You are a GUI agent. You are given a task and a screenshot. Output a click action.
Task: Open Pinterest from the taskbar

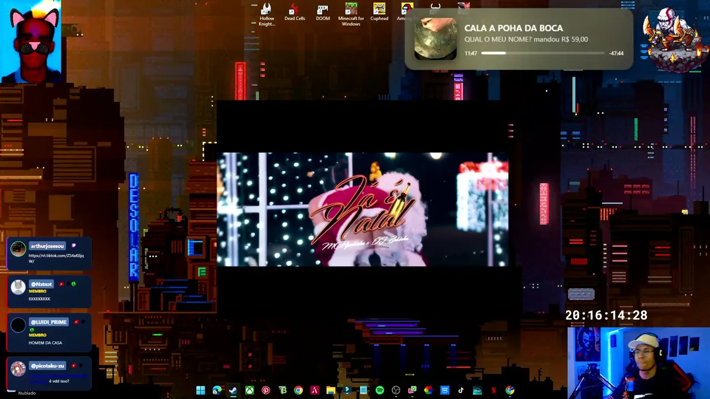266,391
